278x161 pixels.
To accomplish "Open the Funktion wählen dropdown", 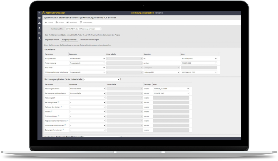I will [83, 29].
